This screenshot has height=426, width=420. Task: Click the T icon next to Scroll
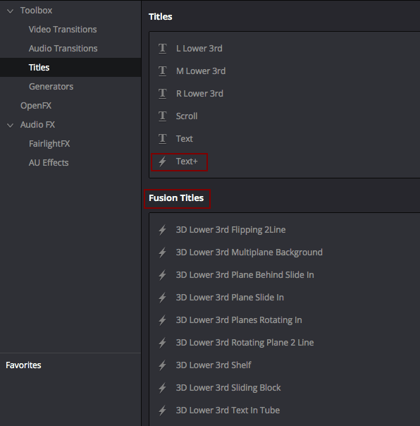pos(162,116)
